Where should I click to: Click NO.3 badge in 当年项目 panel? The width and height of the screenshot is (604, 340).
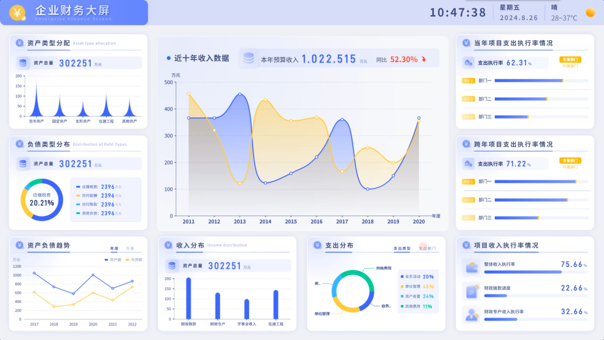coord(469,117)
